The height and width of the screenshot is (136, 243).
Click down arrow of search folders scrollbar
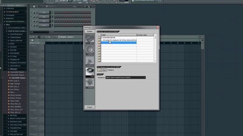[x=155, y=61]
